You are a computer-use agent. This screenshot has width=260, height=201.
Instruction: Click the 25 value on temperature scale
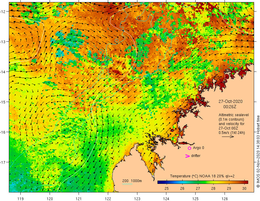click(x=167, y=188)
